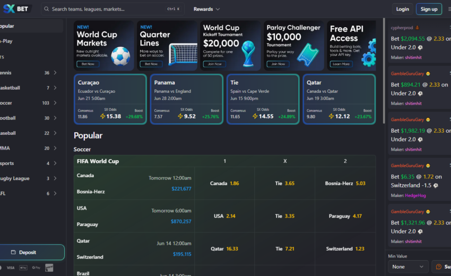
Task: Open the Curaçao boosted odds card
Action: (x=110, y=99)
